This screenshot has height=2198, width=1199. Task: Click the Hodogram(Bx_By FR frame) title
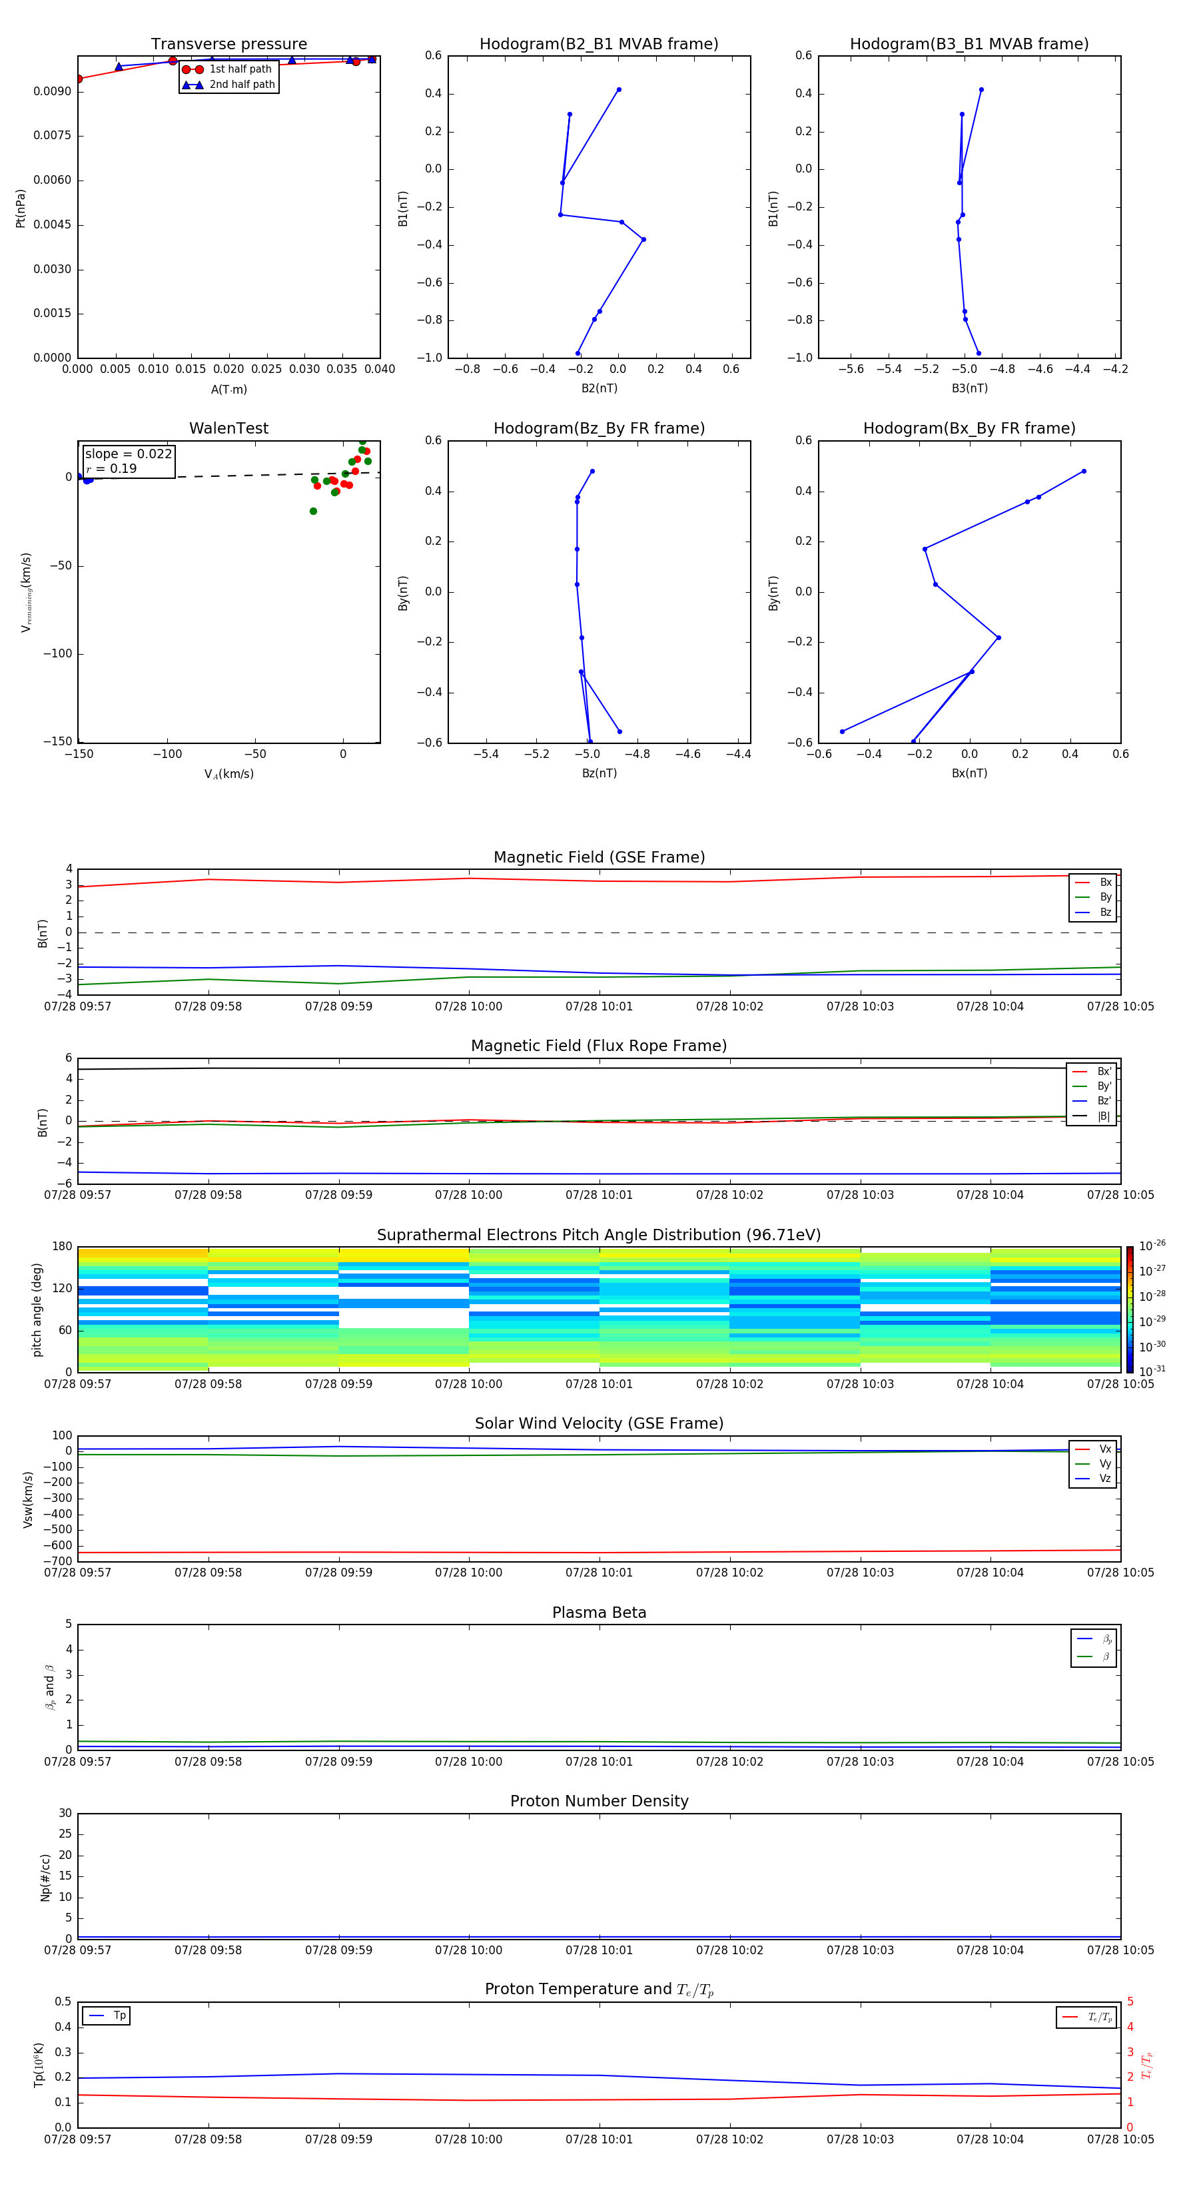tap(969, 428)
